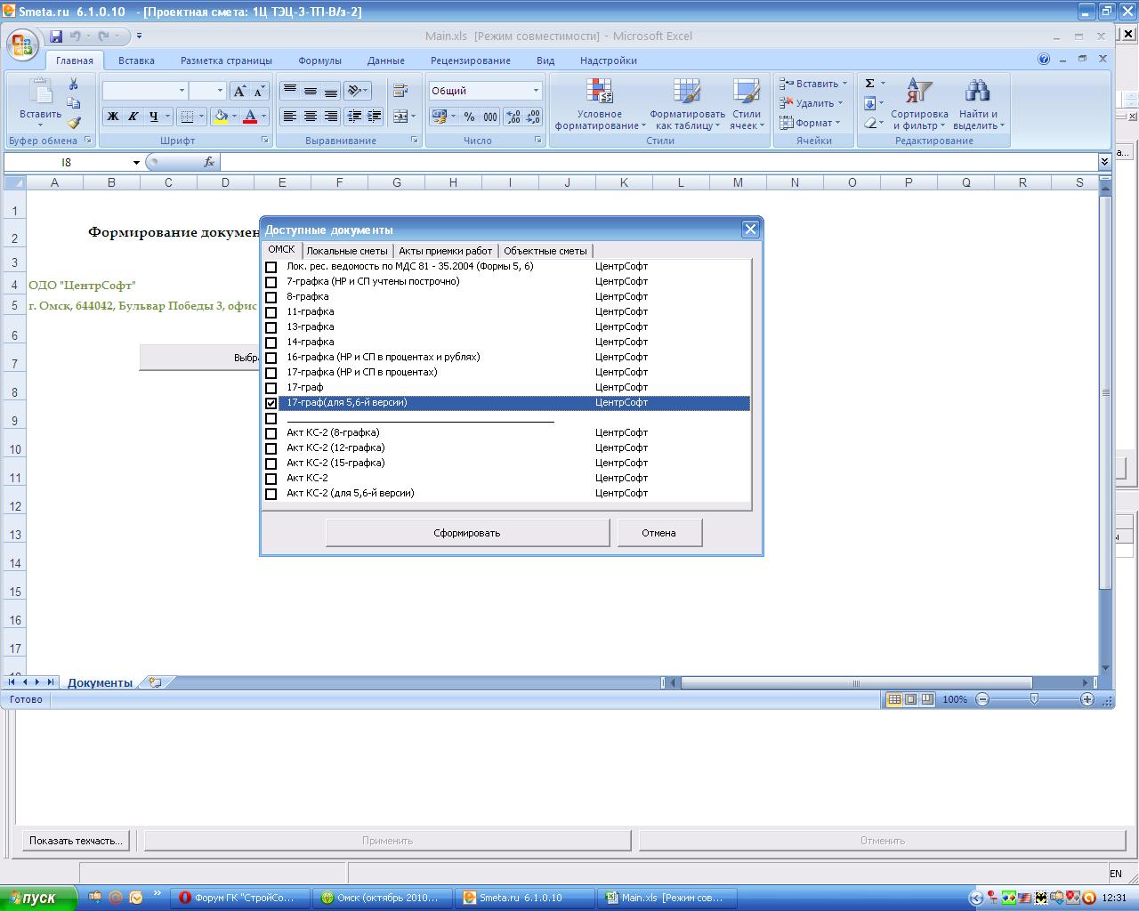Screen dimensions: 1139x911
Task: Open the Надстройки ribbon tab
Action: (608, 60)
